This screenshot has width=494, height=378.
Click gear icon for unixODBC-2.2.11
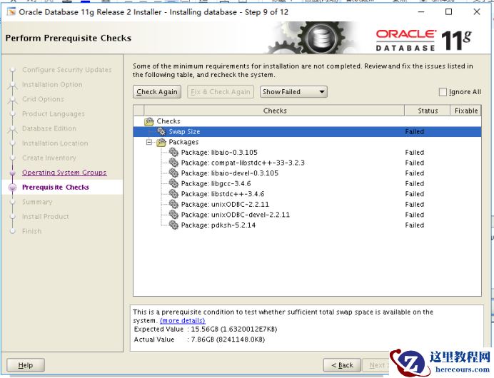[x=173, y=204]
